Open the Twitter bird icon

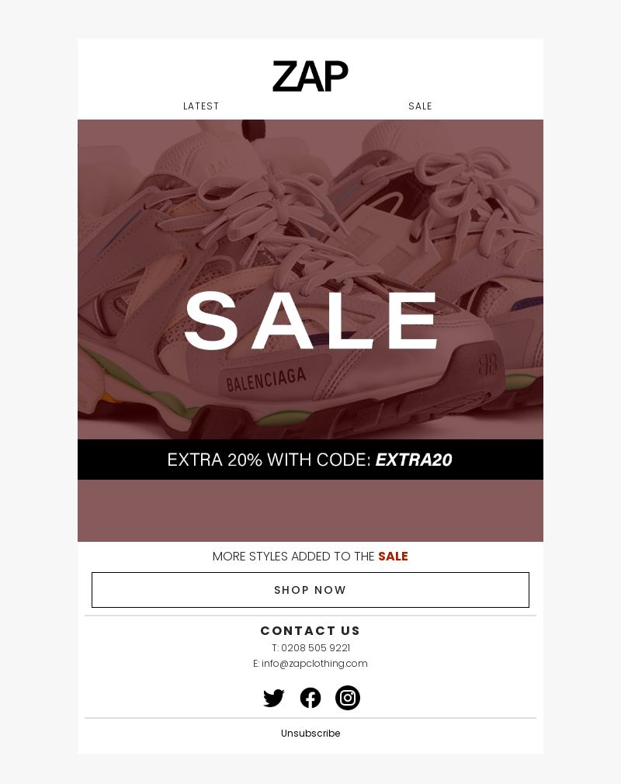pos(273,698)
